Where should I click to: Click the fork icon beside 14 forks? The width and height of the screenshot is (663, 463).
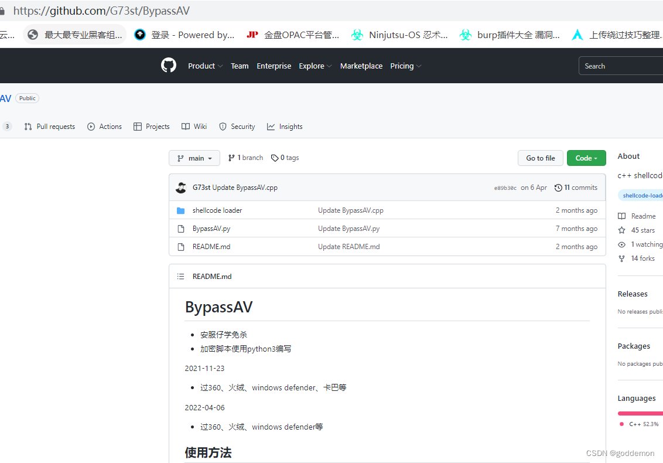coord(621,258)
